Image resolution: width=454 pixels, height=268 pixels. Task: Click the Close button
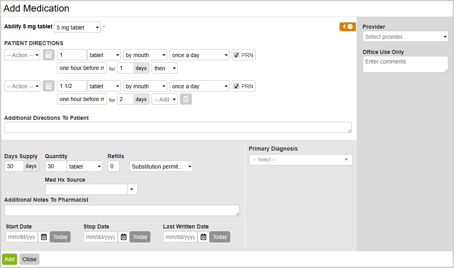[30, 259]
